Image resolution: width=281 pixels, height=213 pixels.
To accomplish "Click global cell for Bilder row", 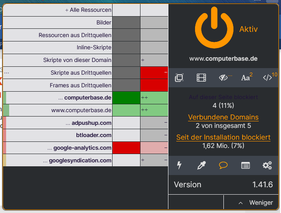I will (126, 22).
